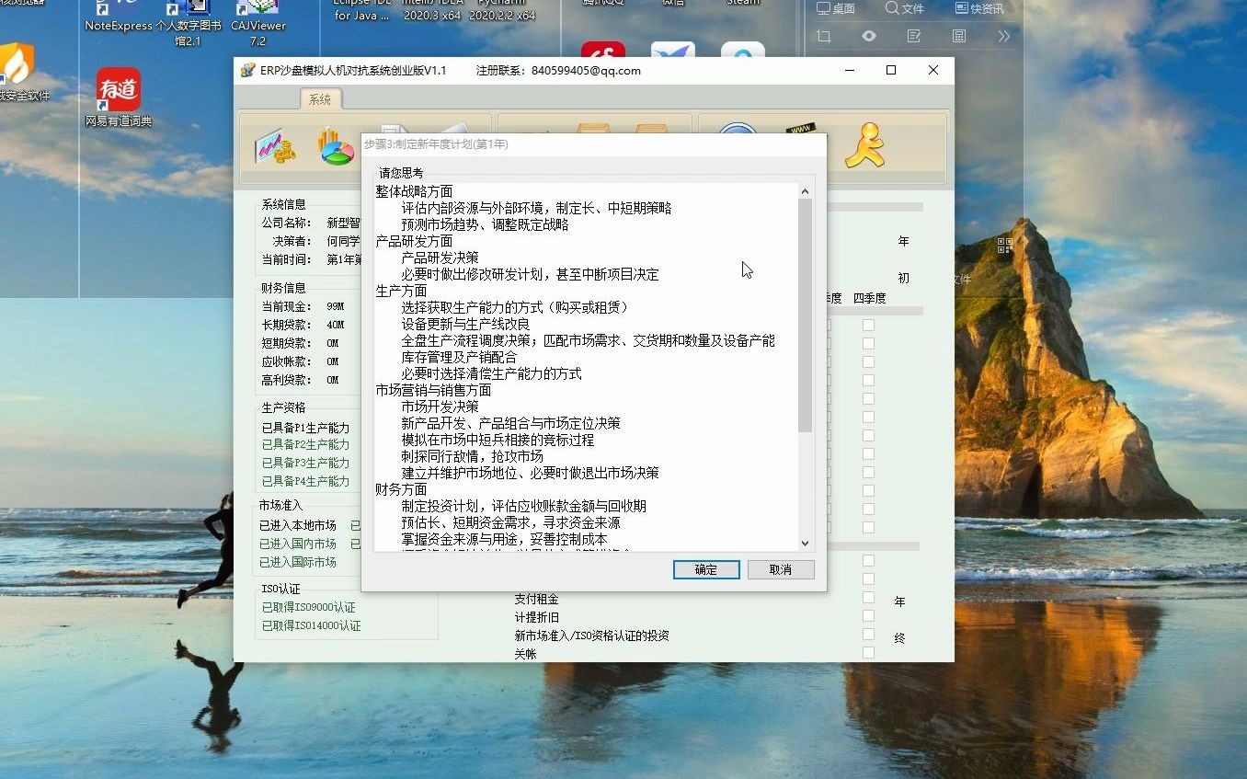Click the 当前现金 99M value
Screen dimensions: 1247x779
coord(335,306)
